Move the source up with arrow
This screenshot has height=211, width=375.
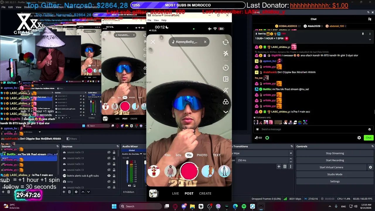(83, 192)
